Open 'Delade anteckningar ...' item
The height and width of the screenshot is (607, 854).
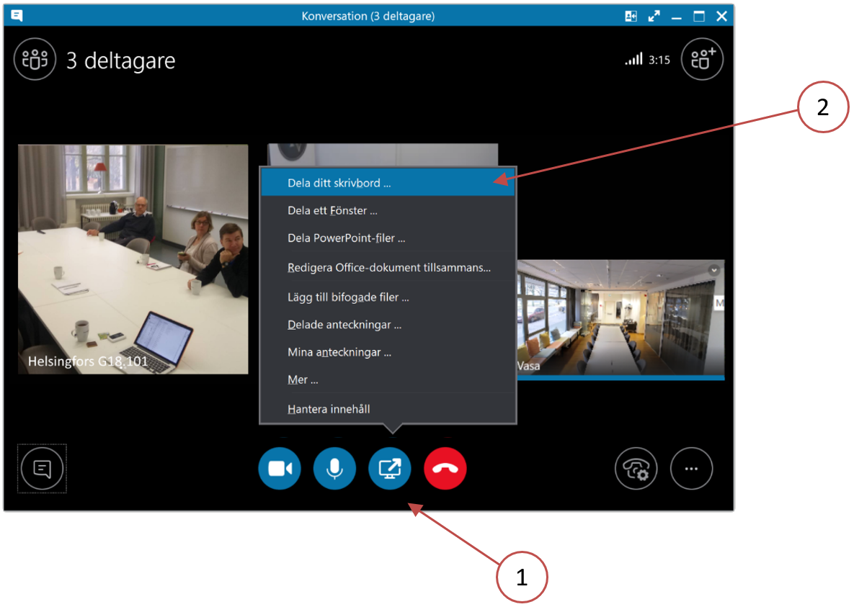(x=344, y=325)
